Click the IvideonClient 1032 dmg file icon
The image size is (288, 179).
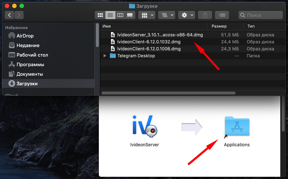pos(113,42)
